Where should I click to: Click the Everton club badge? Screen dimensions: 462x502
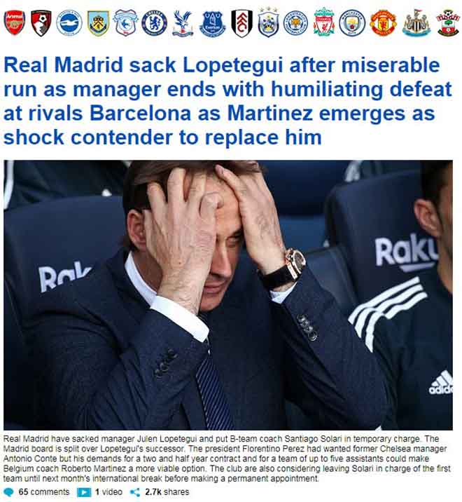(212, 24)
